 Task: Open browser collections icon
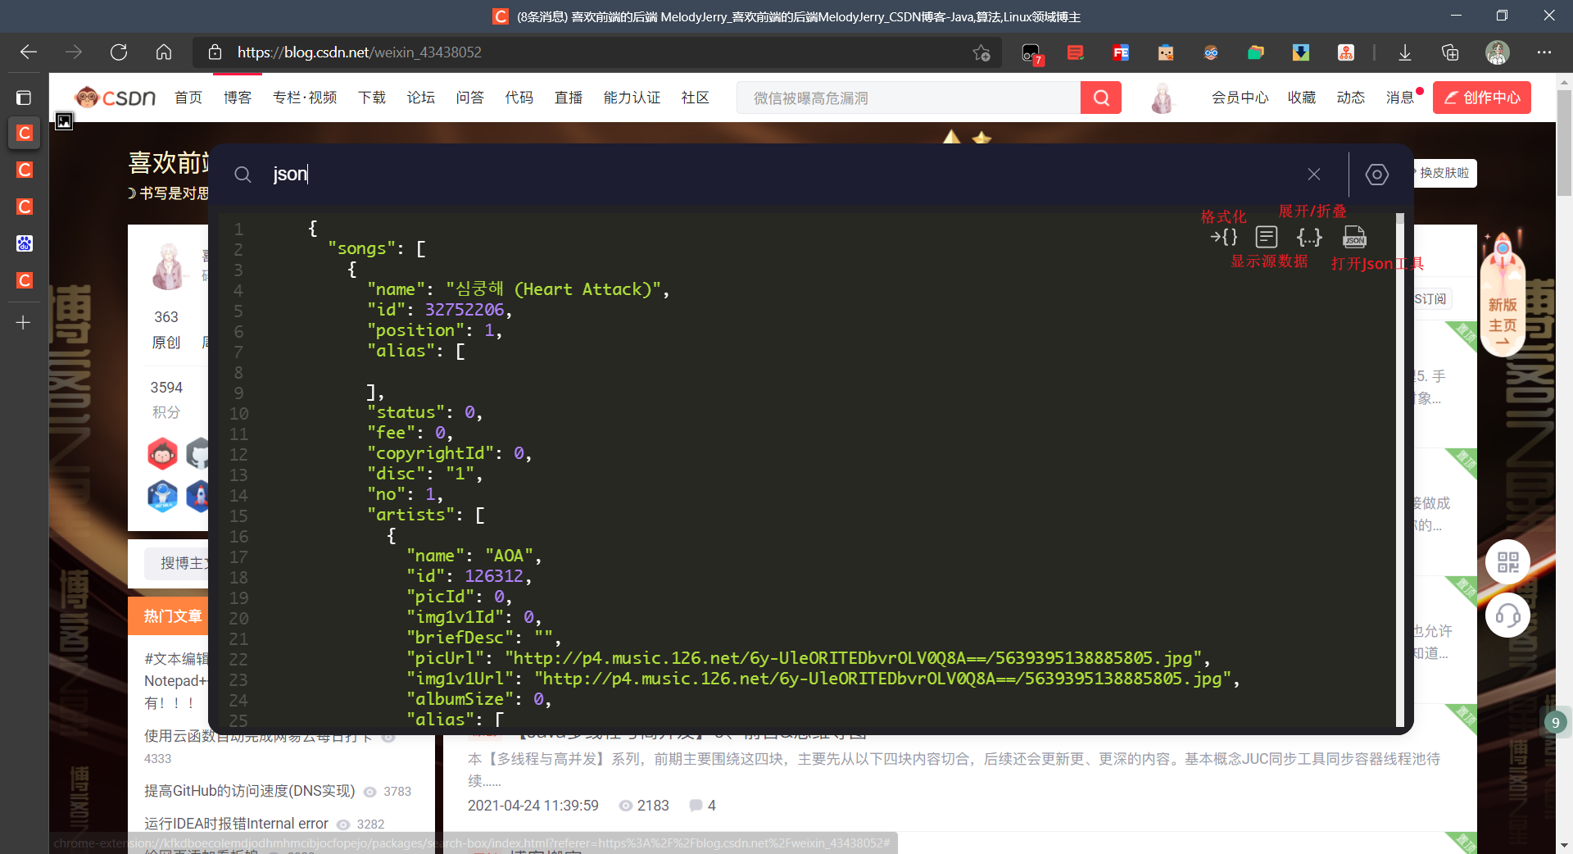point(1450,52)
